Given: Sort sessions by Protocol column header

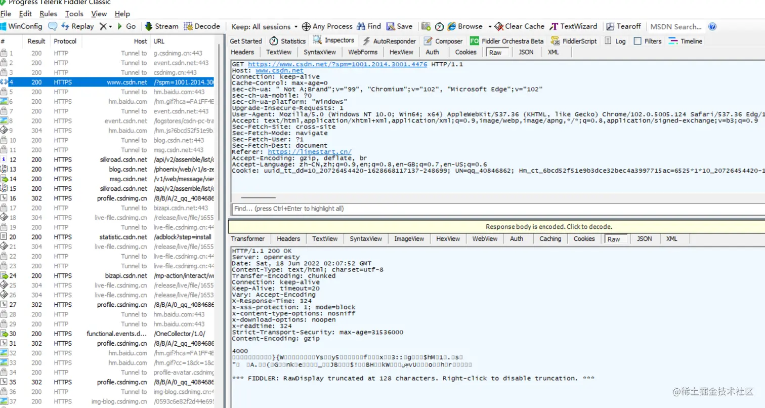Looking at the screenshot, I should coord(65,41).
